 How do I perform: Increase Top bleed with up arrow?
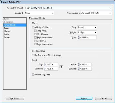[45, 64]
